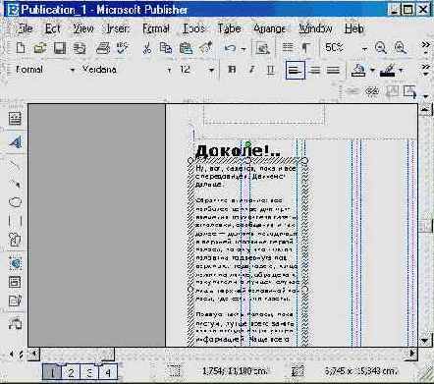
Task: Go to page 2
Action: (71, 372)
